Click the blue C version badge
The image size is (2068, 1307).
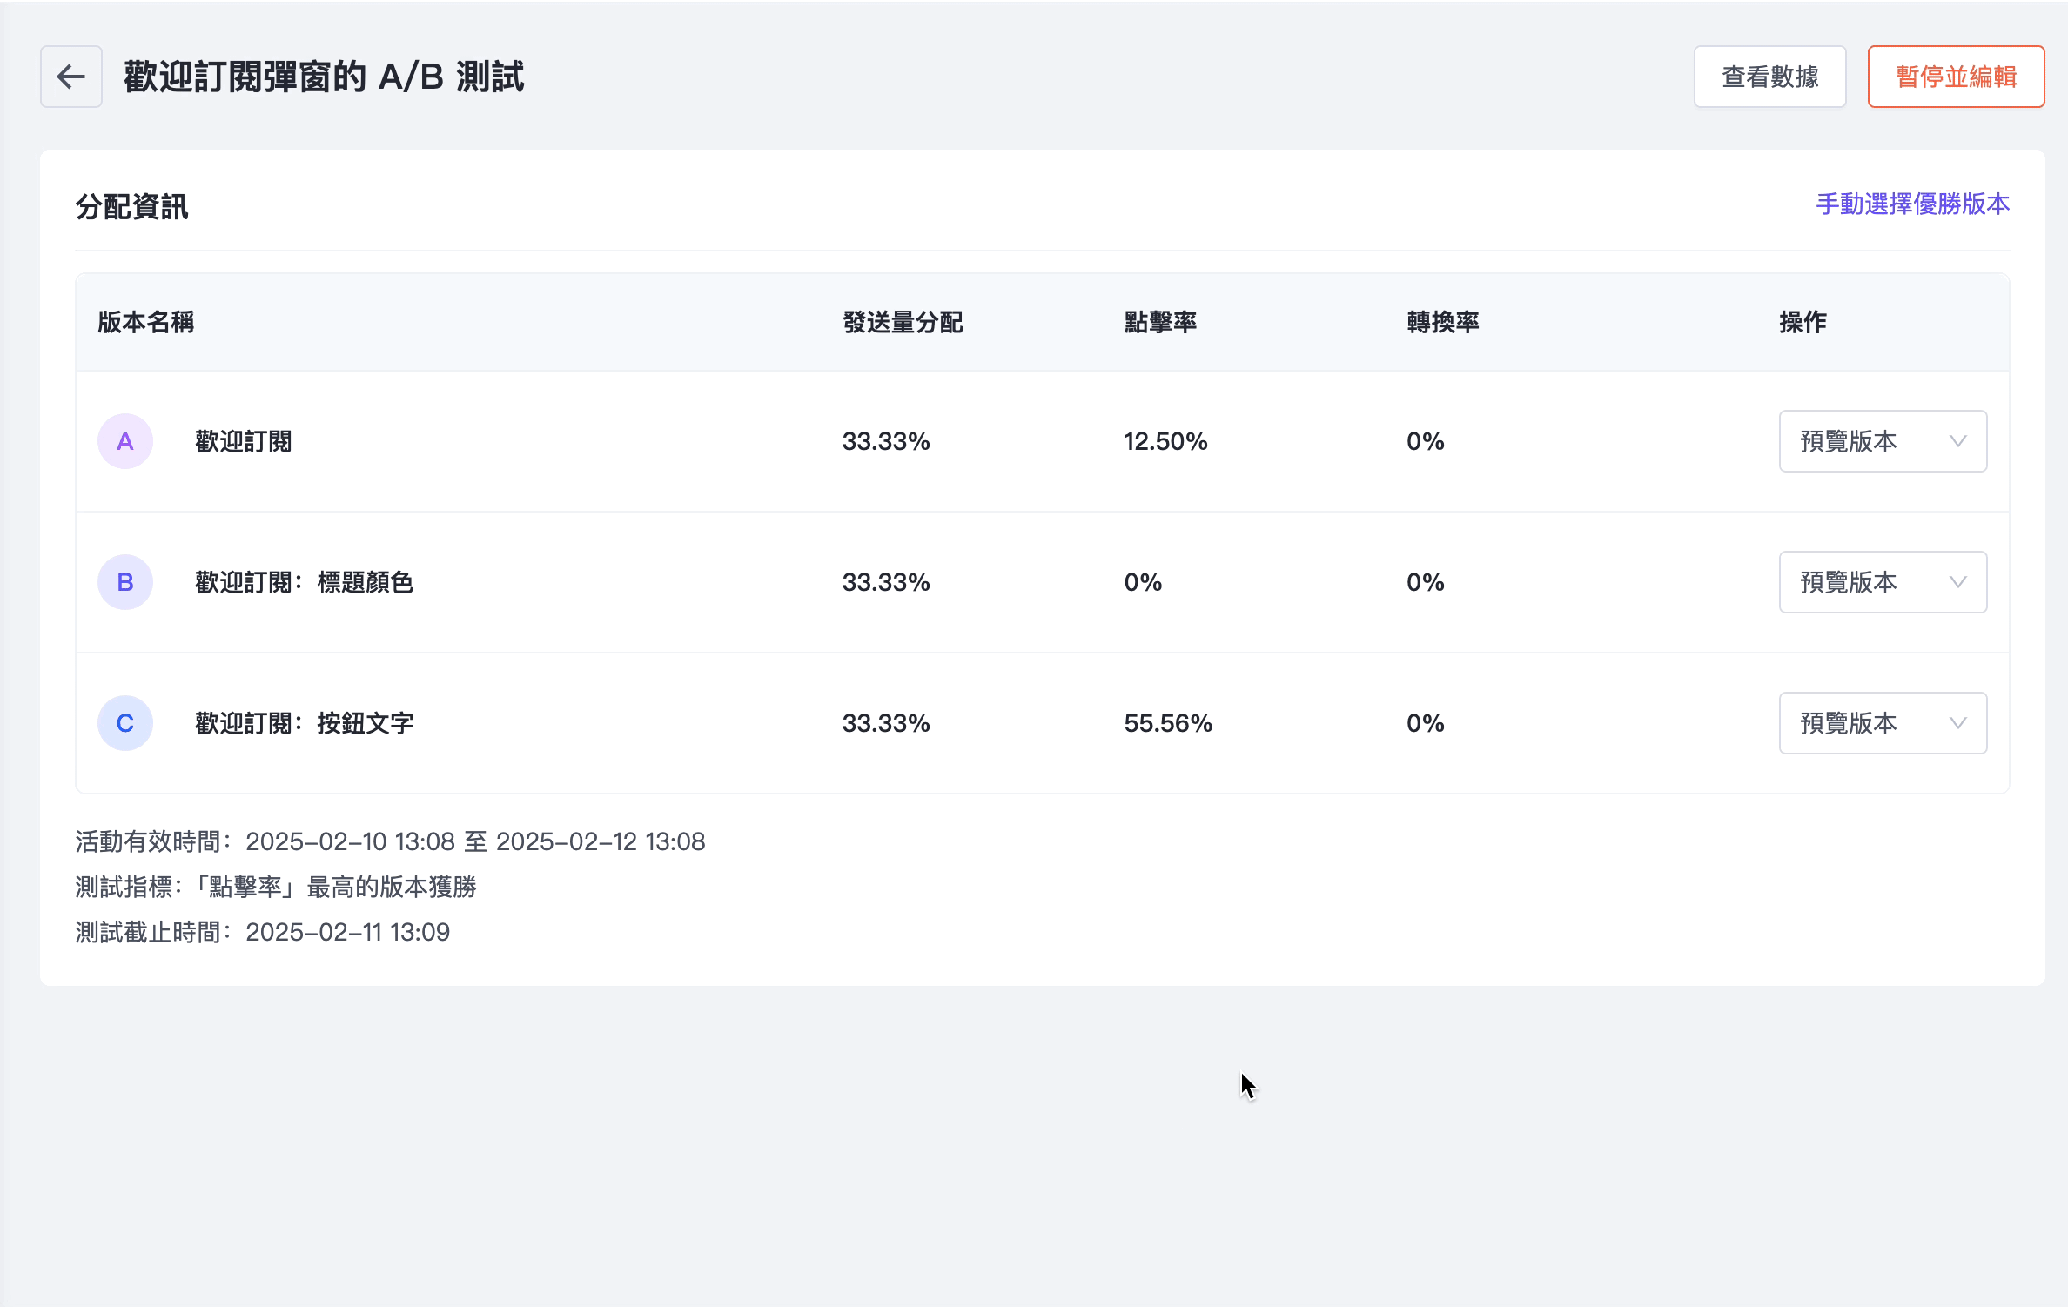[125, 723]
